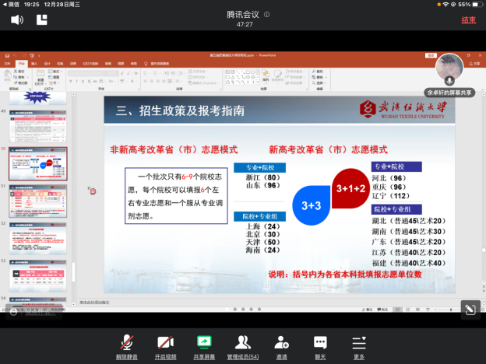486x364 pixels.
Task: Tap the layout switch icon beside speaker
Action: [x=42, y=20]
